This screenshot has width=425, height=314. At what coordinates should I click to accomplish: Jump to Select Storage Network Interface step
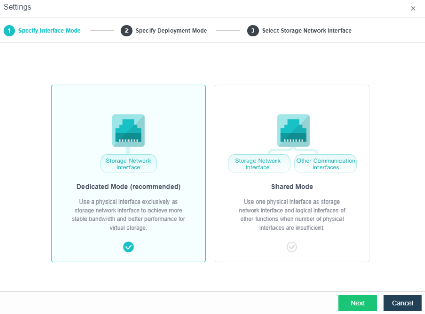coord(307,31)
